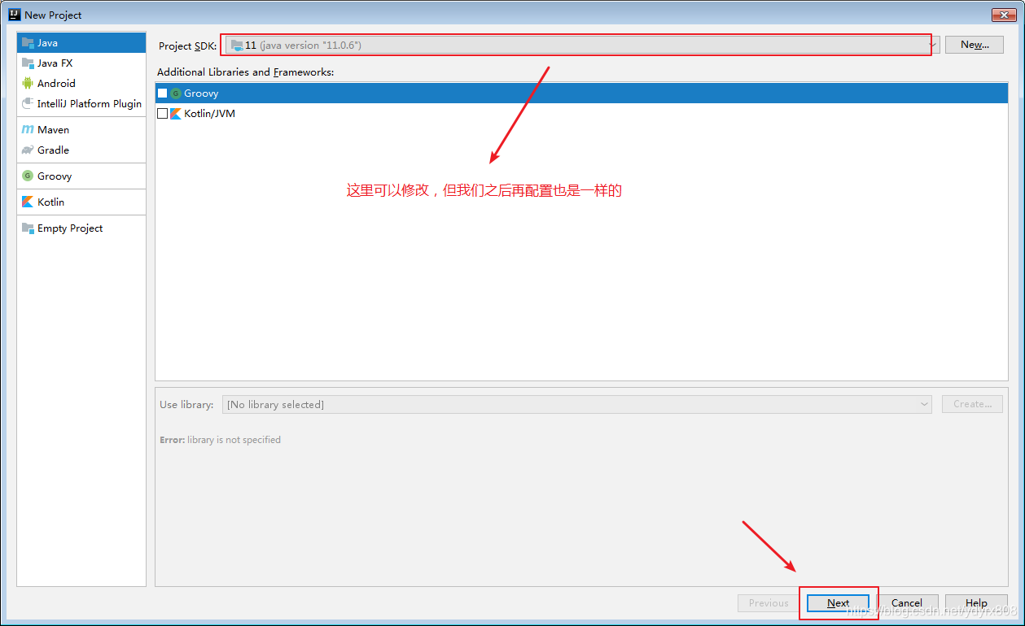This screenshot has width=1025, height=626.
Task: Click the New... SDK button
Action: [x=974, y=45]
